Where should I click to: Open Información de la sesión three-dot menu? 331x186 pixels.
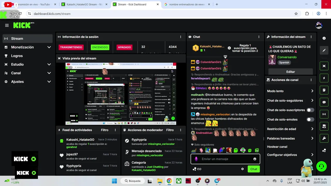pos(180,37)
